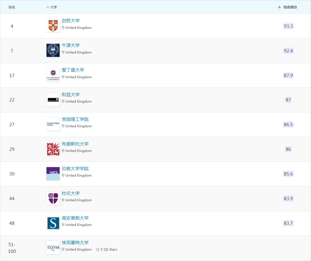Open the 爱丁堡大学 link
311x261 pixels.
tap(73, 70)
